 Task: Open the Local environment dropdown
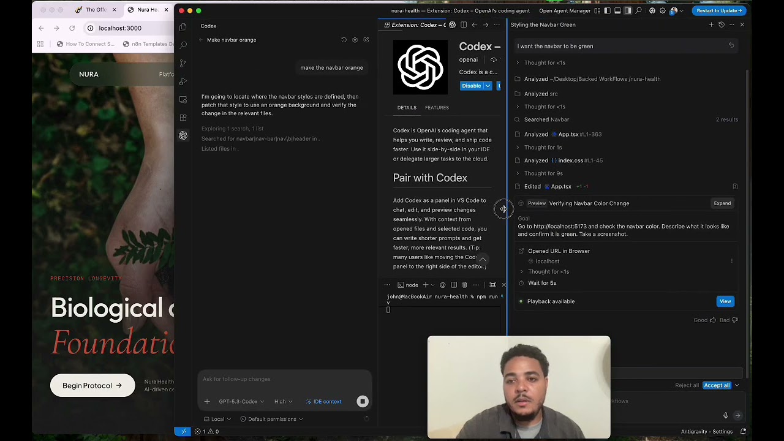coord(217,419)
